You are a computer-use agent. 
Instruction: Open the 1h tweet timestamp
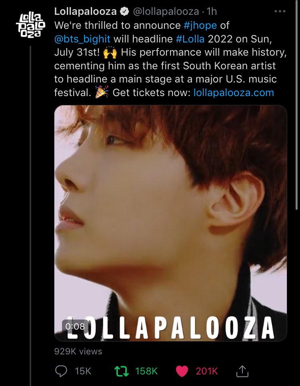(212, 11)
